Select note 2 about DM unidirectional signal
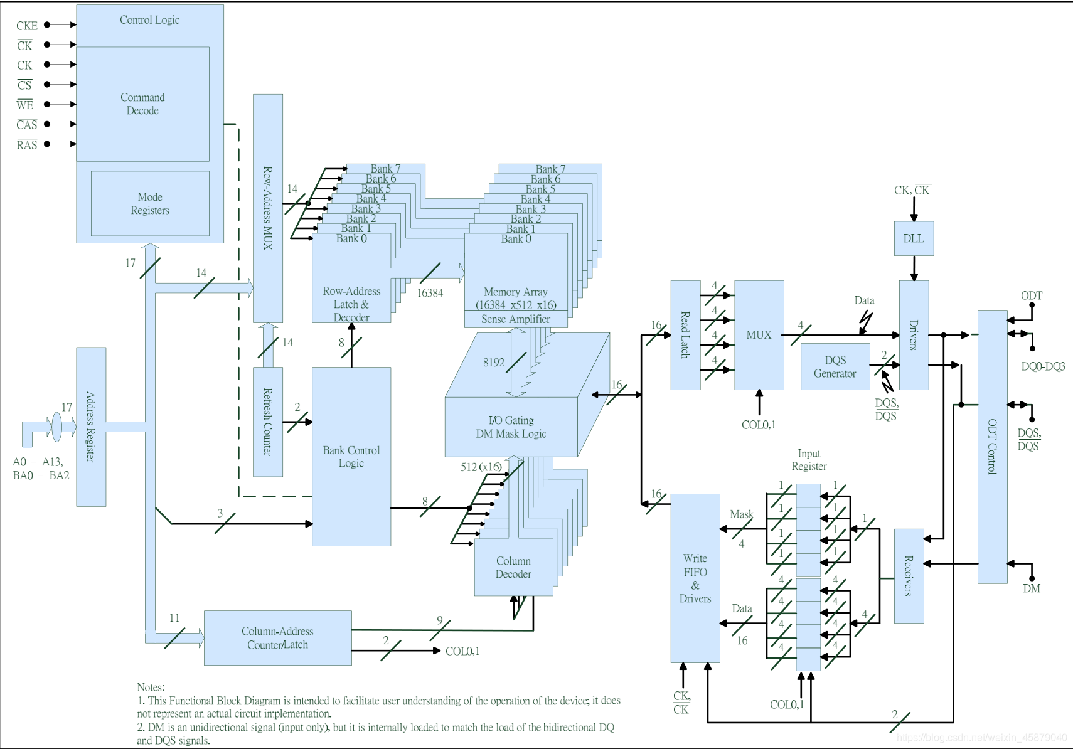Screen dimensions: 1073x749 376,734
